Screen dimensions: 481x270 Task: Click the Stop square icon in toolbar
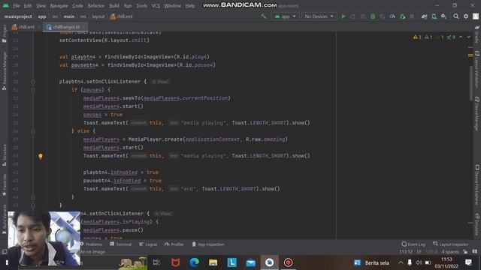coord(412,16)
